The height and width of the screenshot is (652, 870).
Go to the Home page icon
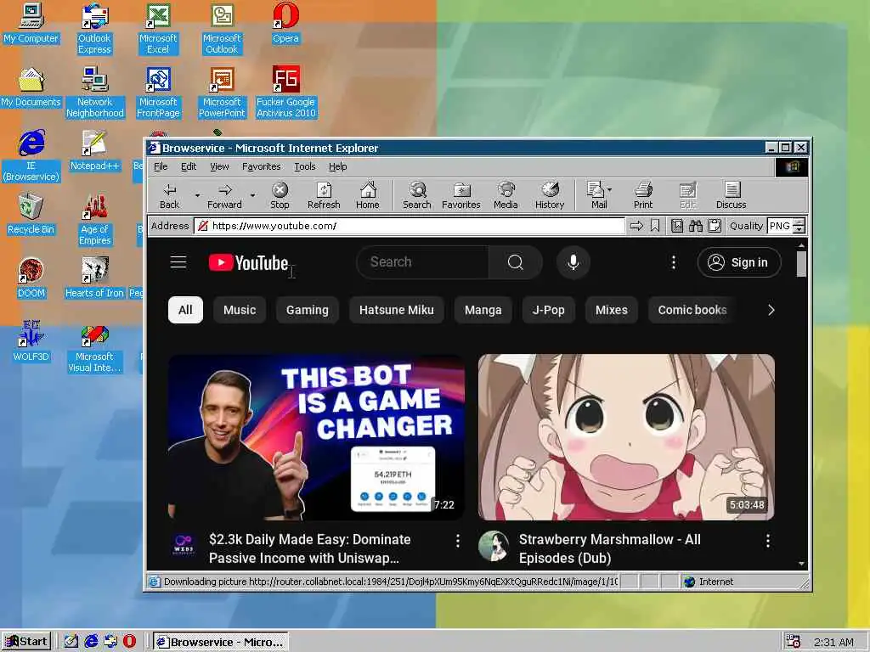pos(367,196)
